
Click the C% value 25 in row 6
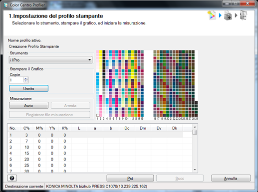click(x=27, y=165)
